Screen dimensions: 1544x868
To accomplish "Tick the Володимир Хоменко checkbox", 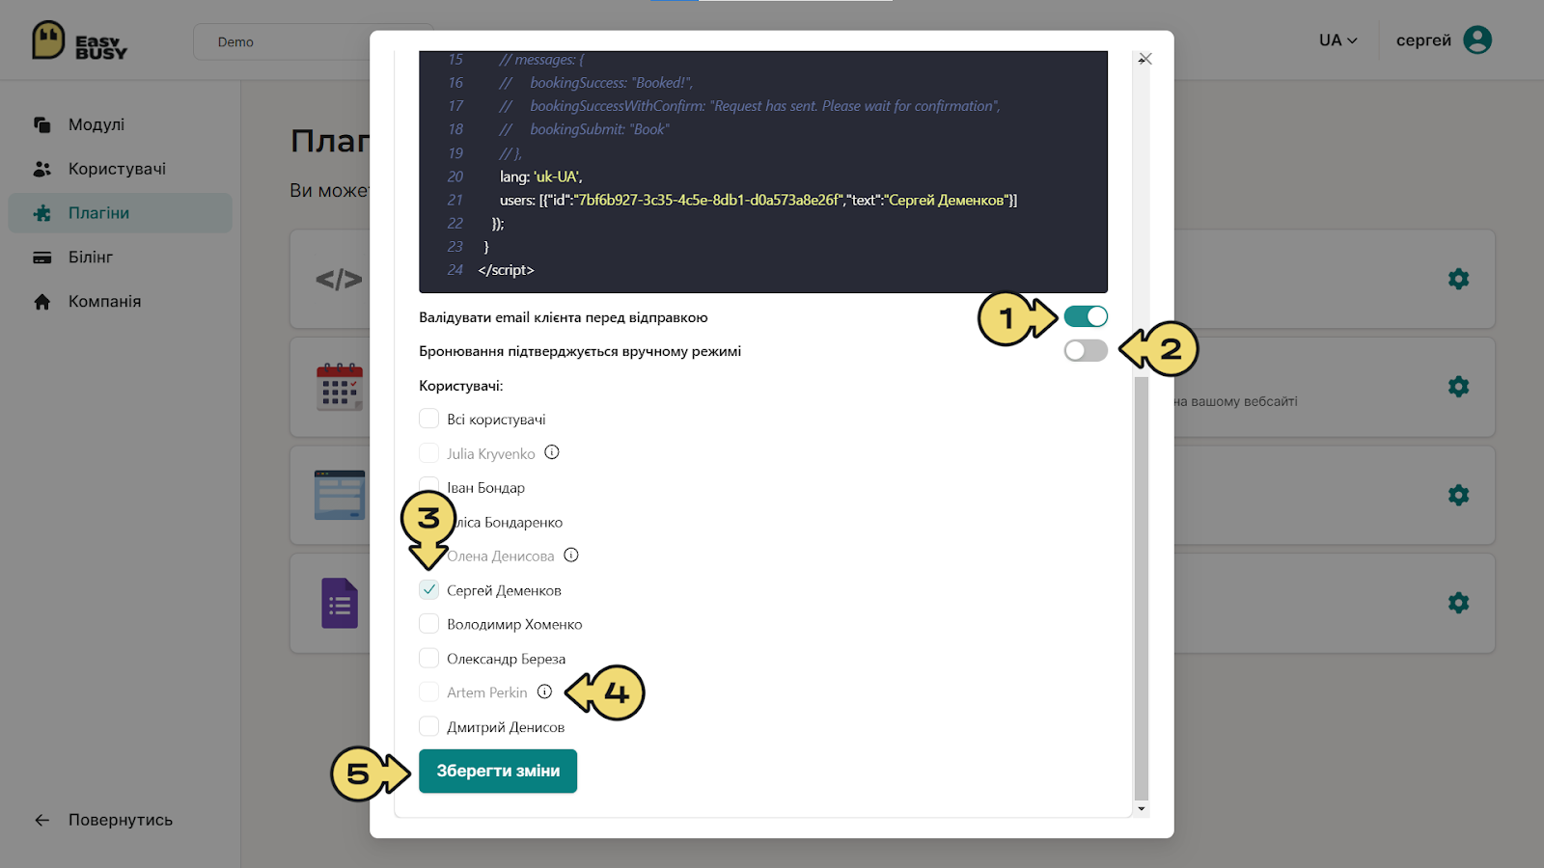I will tap(429, 624).
